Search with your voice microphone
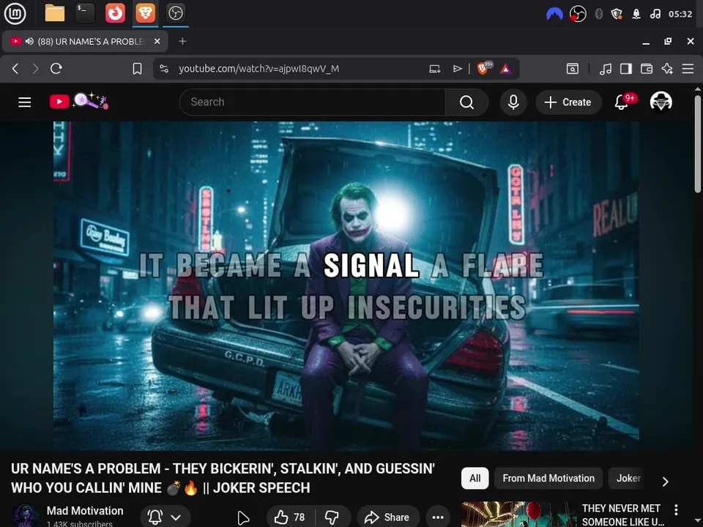The height and width of the screenshot is (527, 703). pyautogui.click(x=513, y=102)
